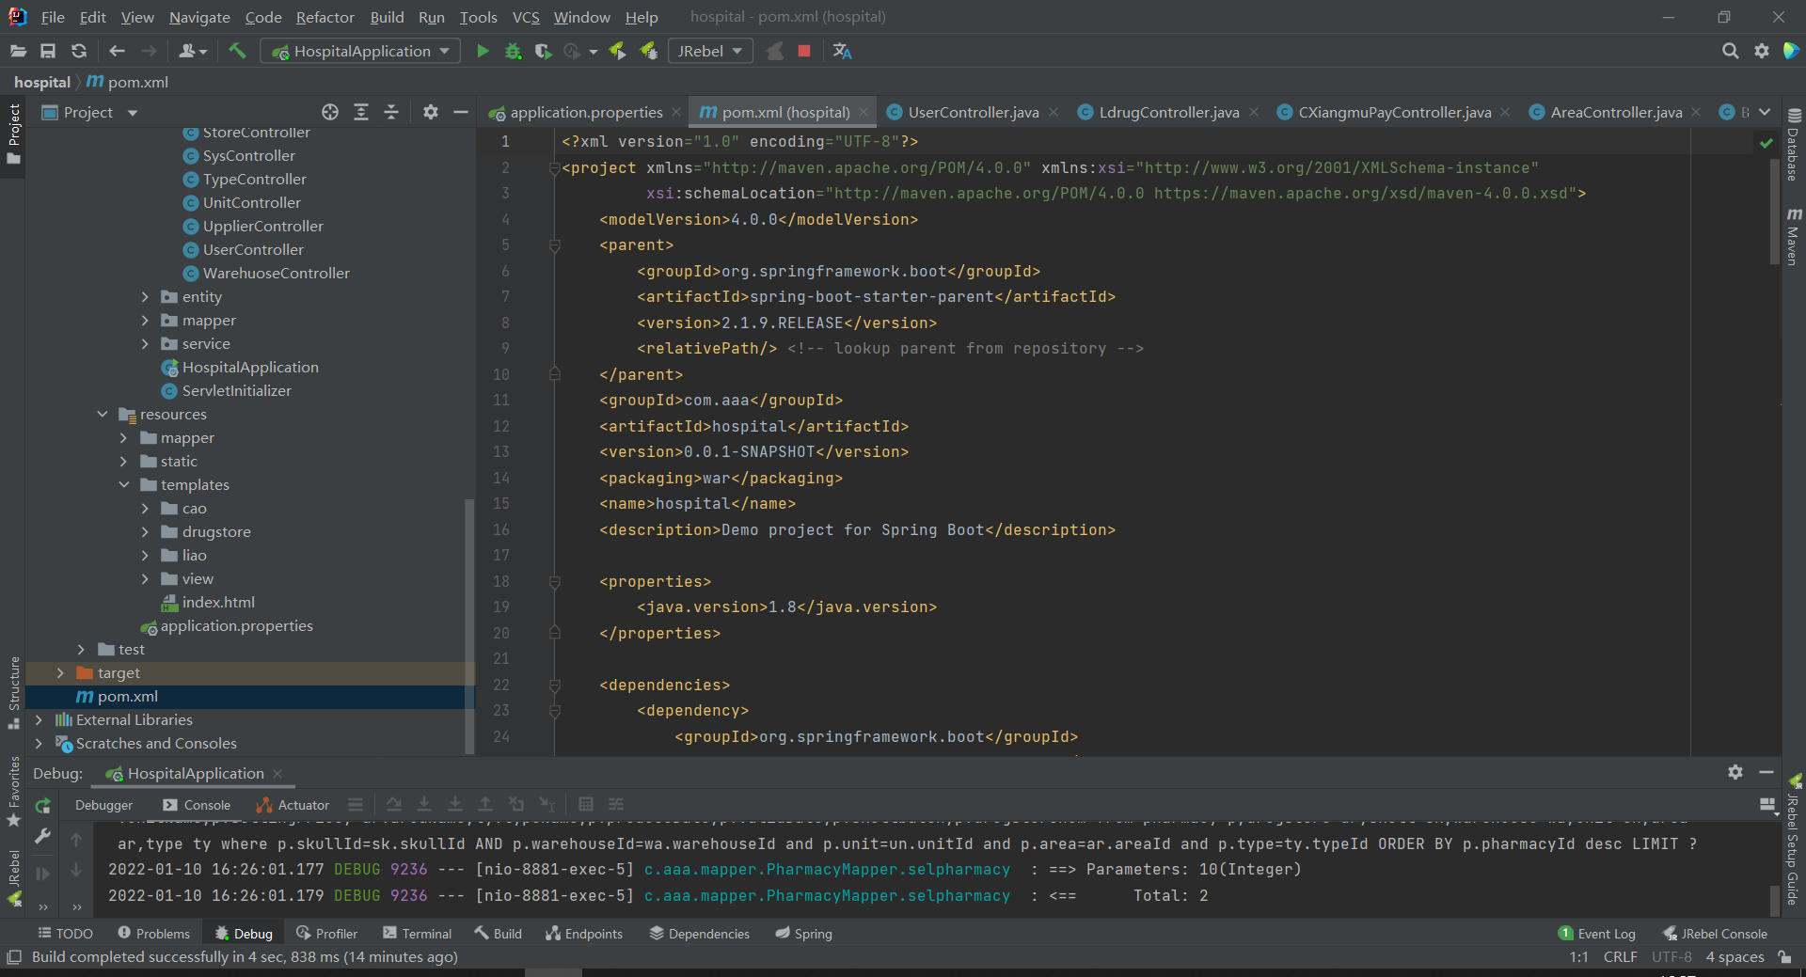Click the Resume Program icon in Debug panel
Viewport: 1806px width, 977px height.
[42, 874]
